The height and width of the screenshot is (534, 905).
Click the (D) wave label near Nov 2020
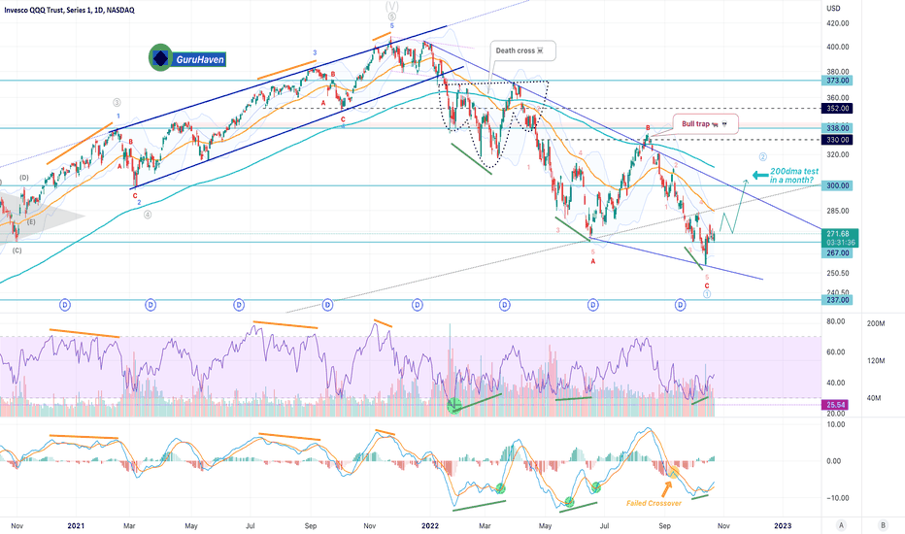[x=24, y=178]
